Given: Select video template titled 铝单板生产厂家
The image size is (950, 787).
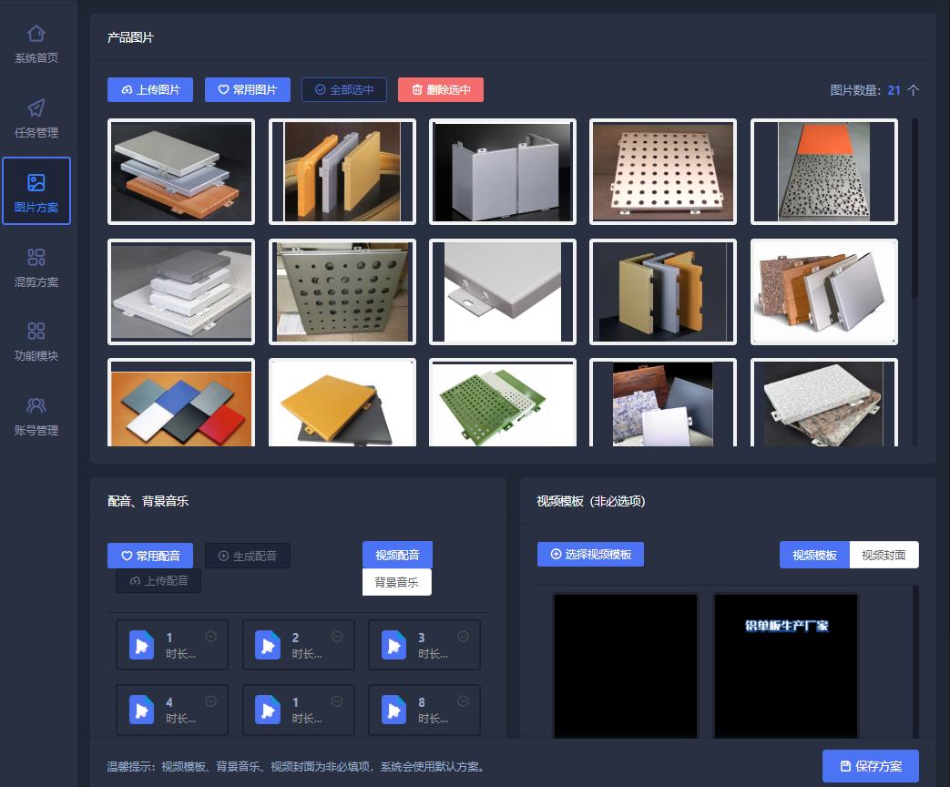Looking at the screenshot, I should click(x=786, y=665).
